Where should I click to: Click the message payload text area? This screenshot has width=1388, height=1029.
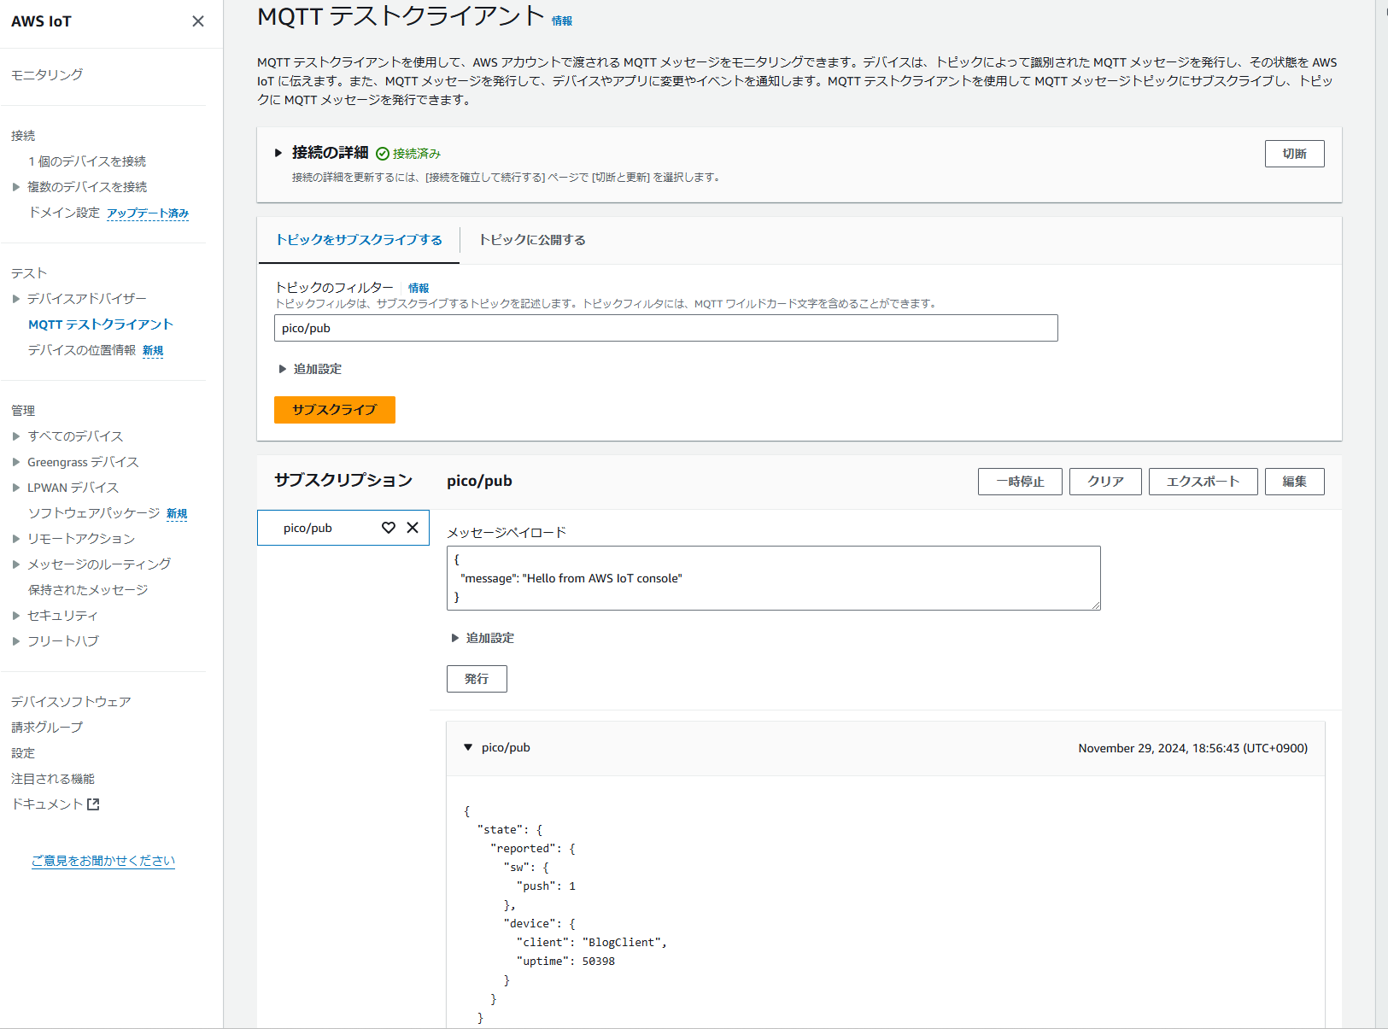(x=774, y=578)
